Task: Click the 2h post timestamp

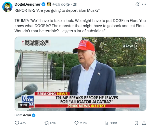Action: pos(75,4)
